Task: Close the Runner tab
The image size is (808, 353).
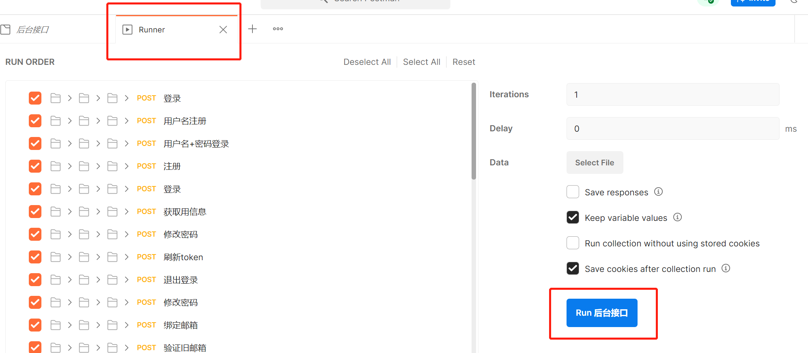Action: click(x=223, y=30)
